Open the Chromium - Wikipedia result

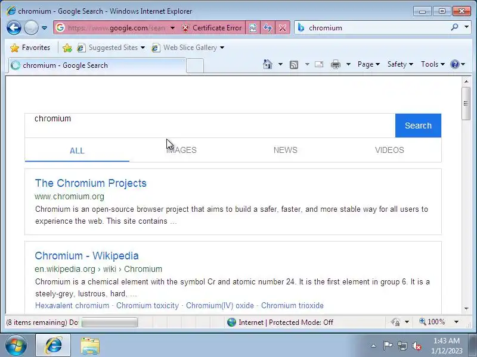click(x=86, y=256)
